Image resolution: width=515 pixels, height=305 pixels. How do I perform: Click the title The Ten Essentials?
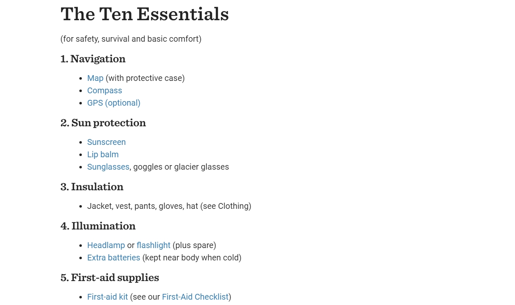click(x=145, y=14)
